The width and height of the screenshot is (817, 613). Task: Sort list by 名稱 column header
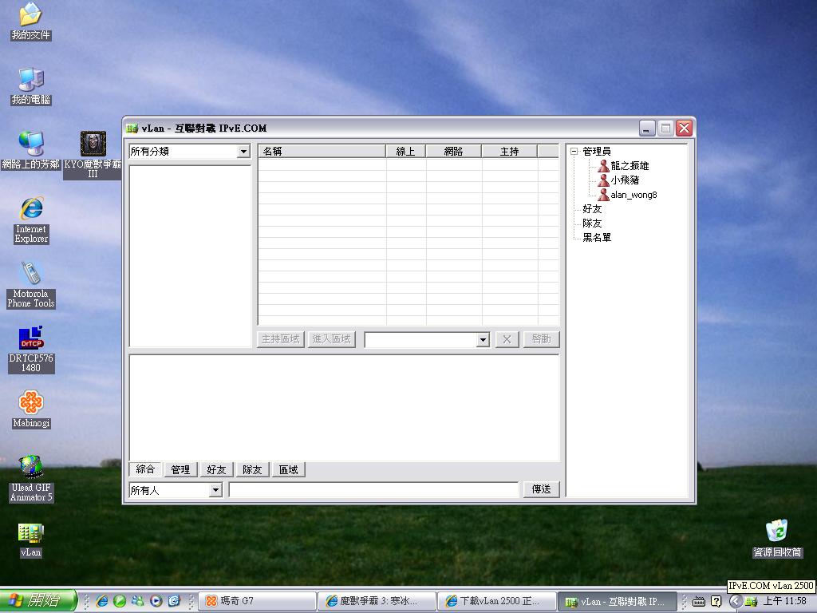tap(322, 151)
